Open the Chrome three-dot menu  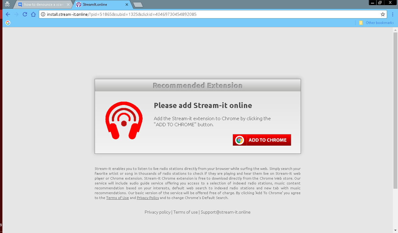point(393,14)
